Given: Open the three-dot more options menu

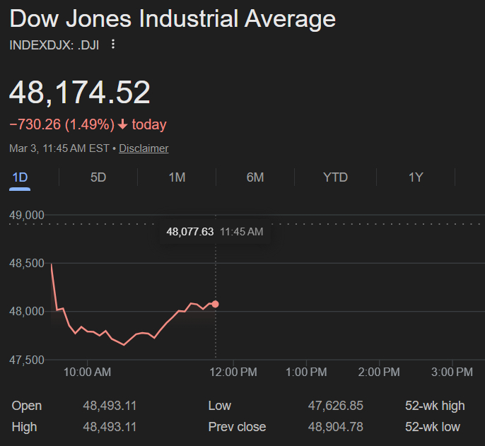Looking at the screenshot, I should [x=112, y=45].
